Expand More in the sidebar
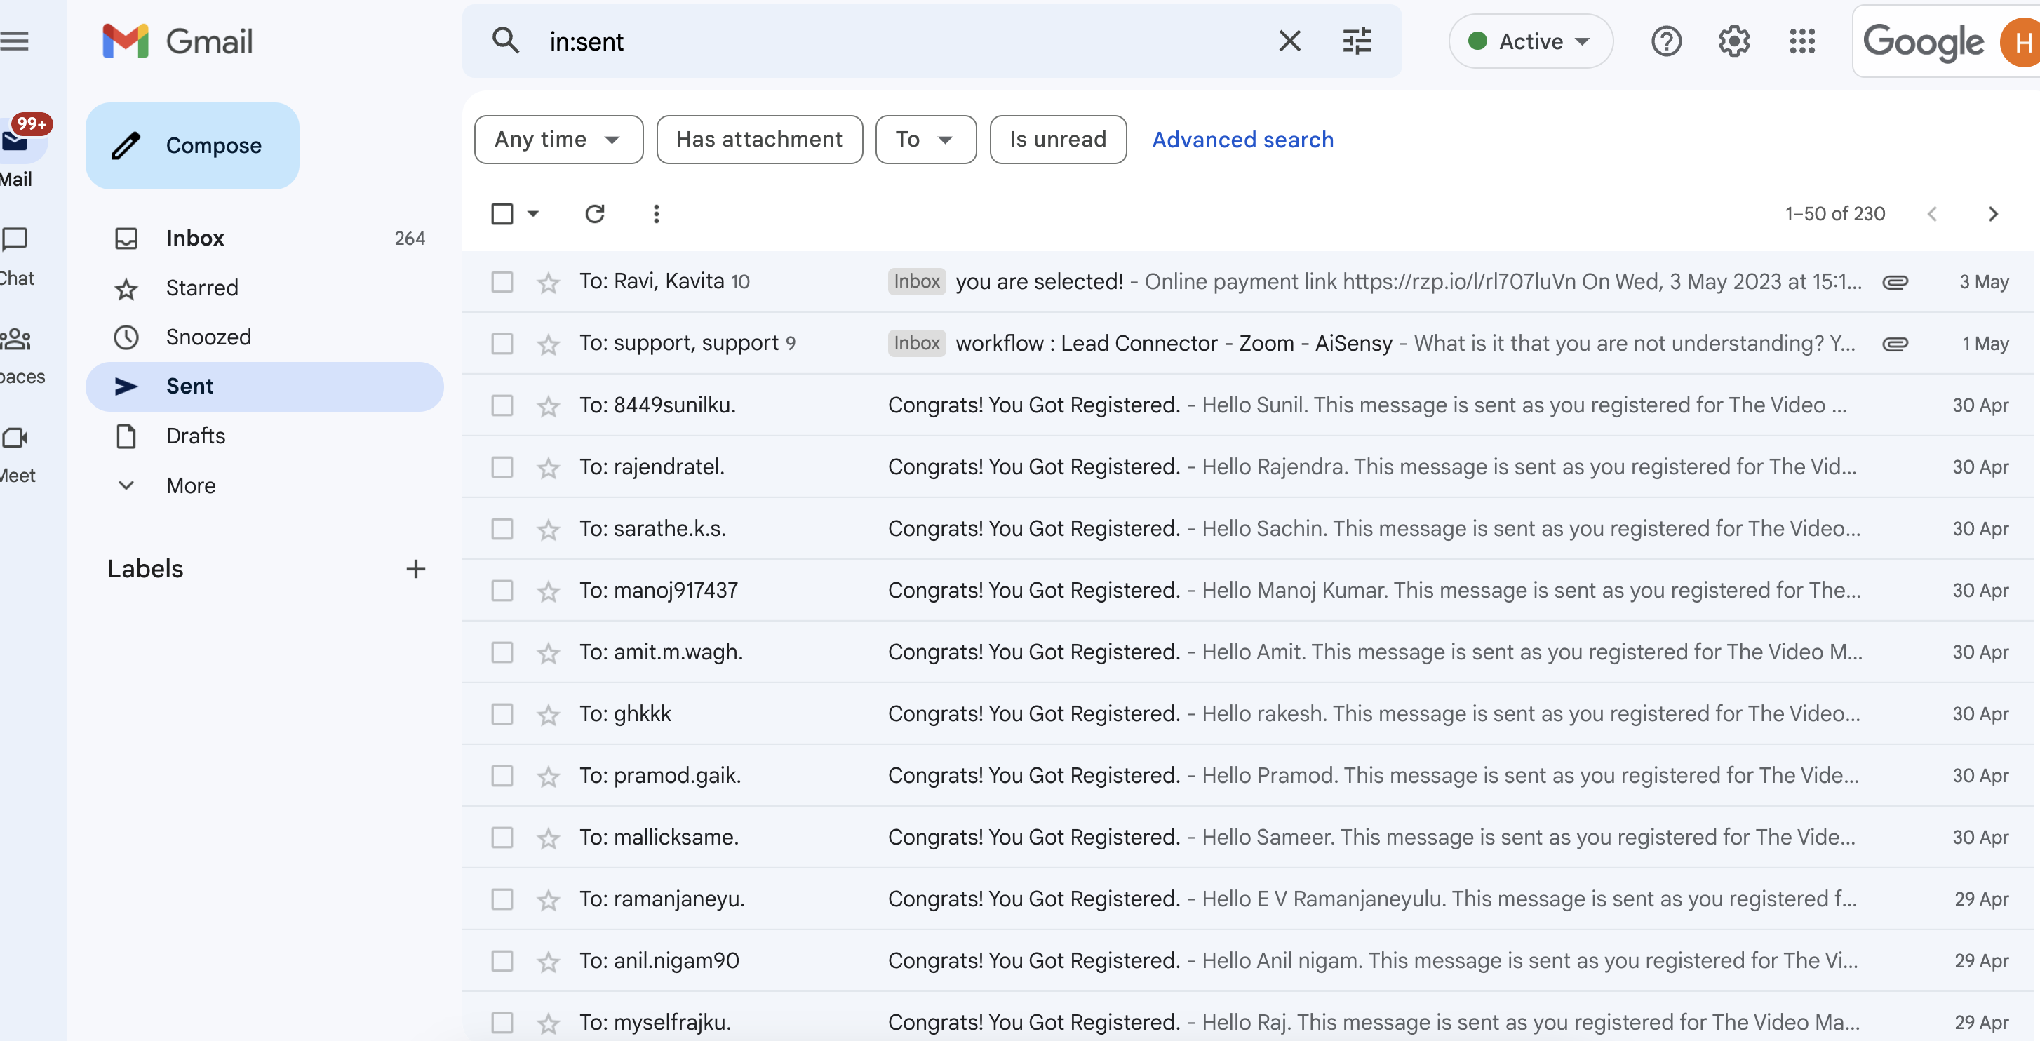 click(190, 485)
